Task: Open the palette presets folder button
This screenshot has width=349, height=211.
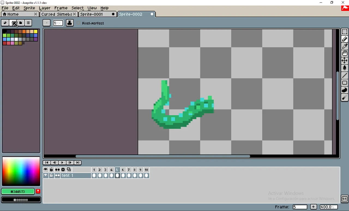Action: point(21,23)
